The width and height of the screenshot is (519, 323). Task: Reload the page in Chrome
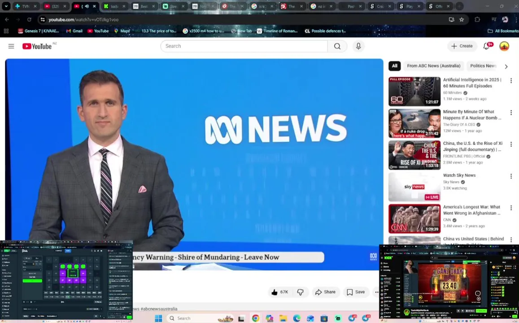tap(29, 20)
